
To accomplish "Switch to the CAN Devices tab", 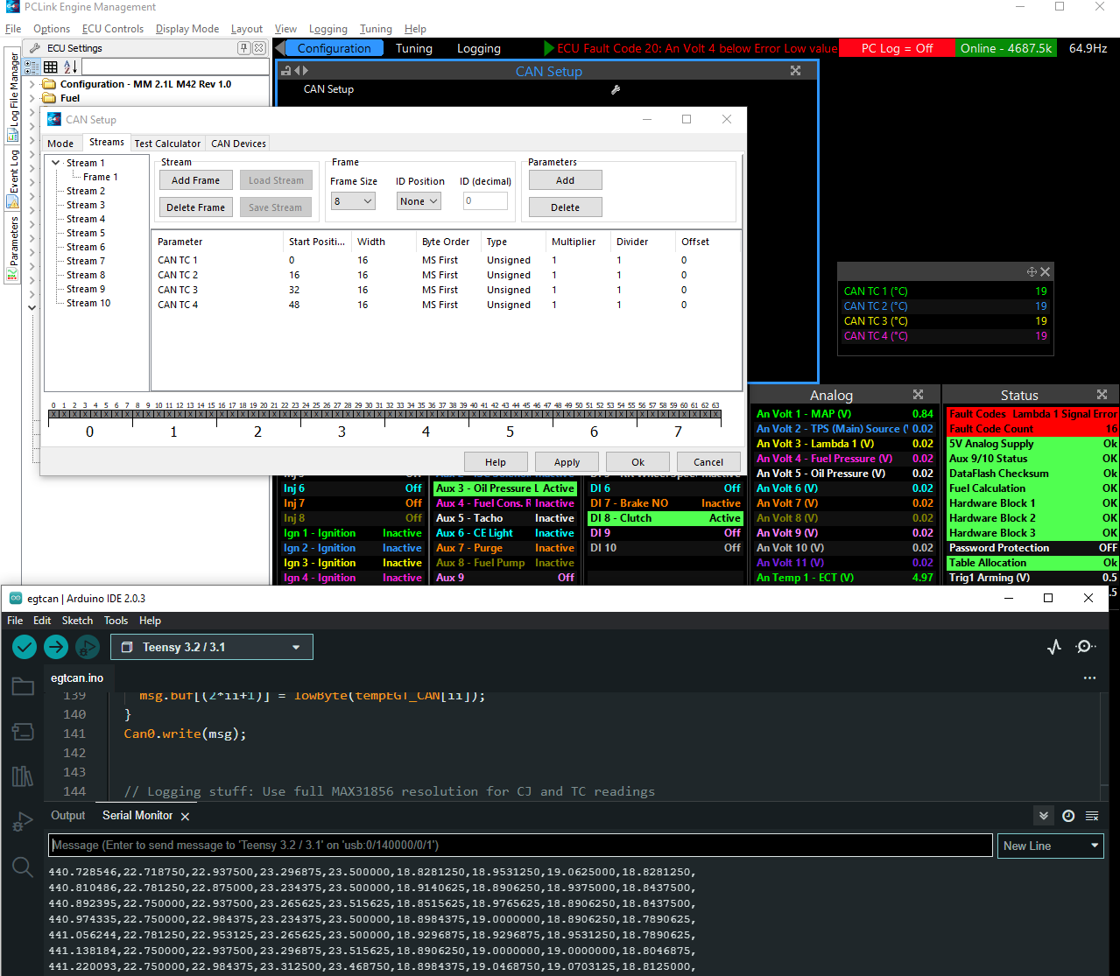I will (x=238, y=144).
